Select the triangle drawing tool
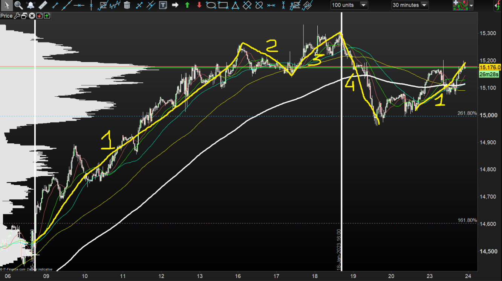The image size is (502, 281). point(235,5)
